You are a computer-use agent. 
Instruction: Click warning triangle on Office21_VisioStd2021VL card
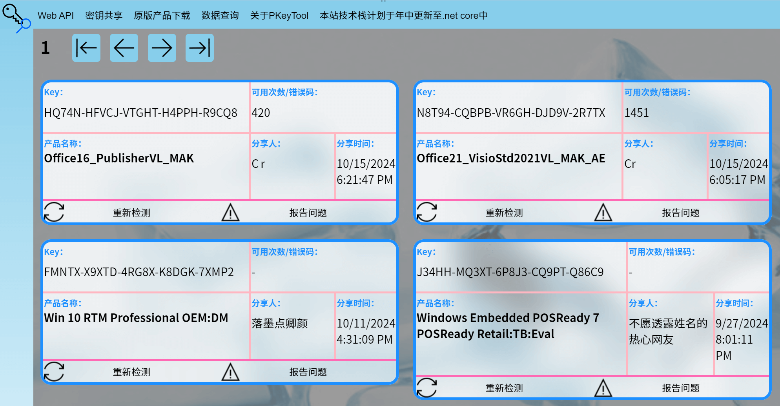click(603, 212)
